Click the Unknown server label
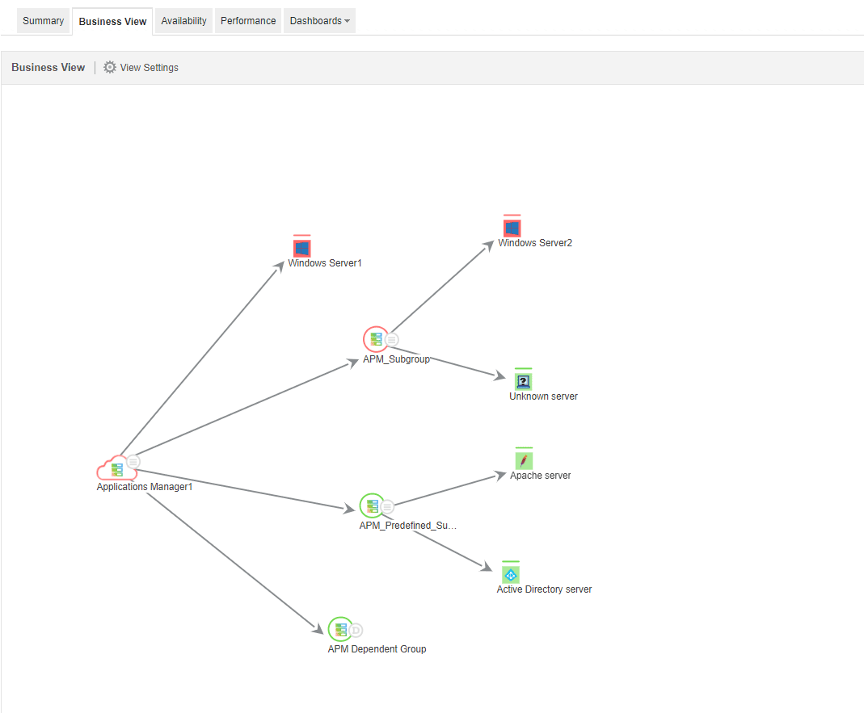The image size is (864, 713). 543,396
